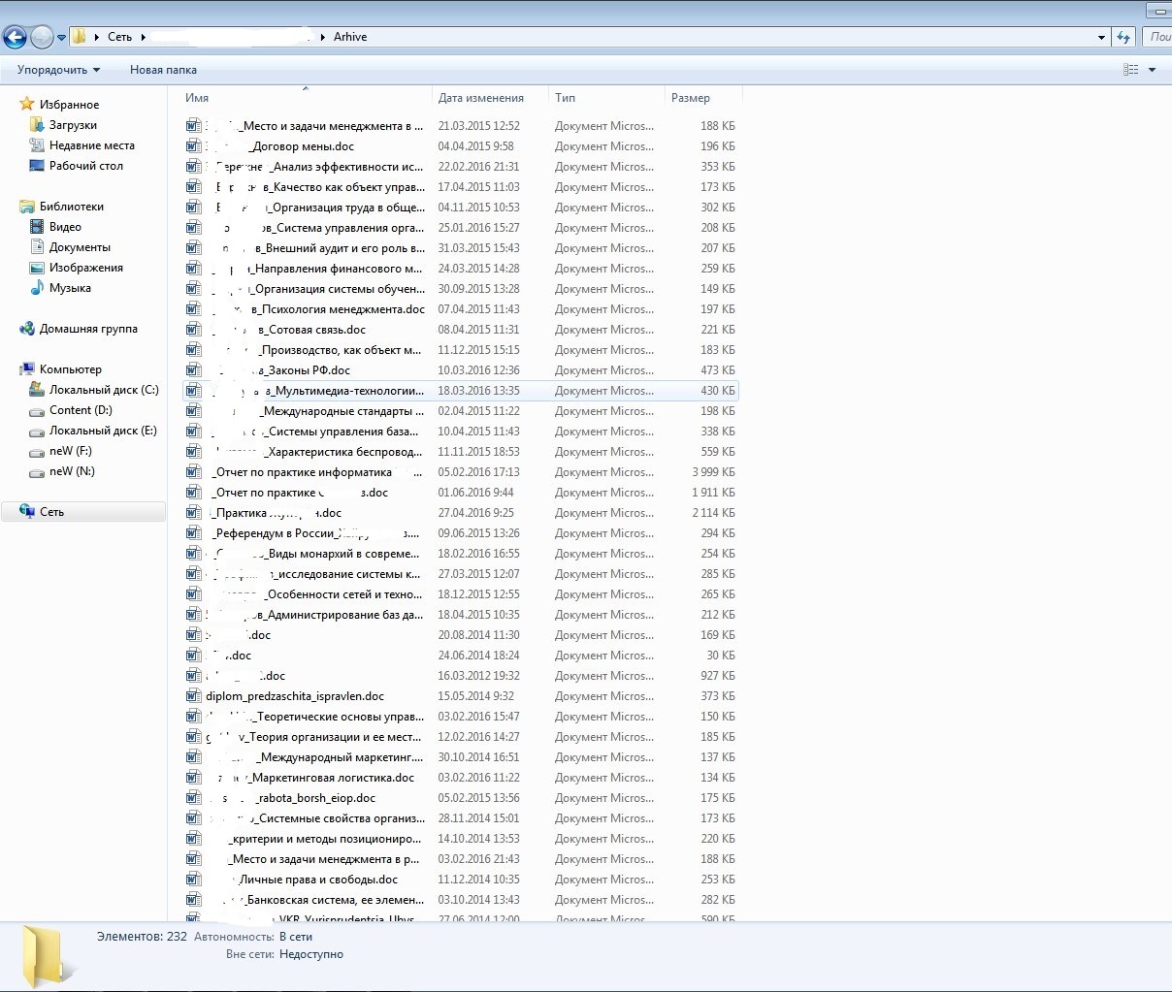Click date 21.03.2015 12:52 cell
This screenshot has height=992, width=1172.
pos(479,126)
